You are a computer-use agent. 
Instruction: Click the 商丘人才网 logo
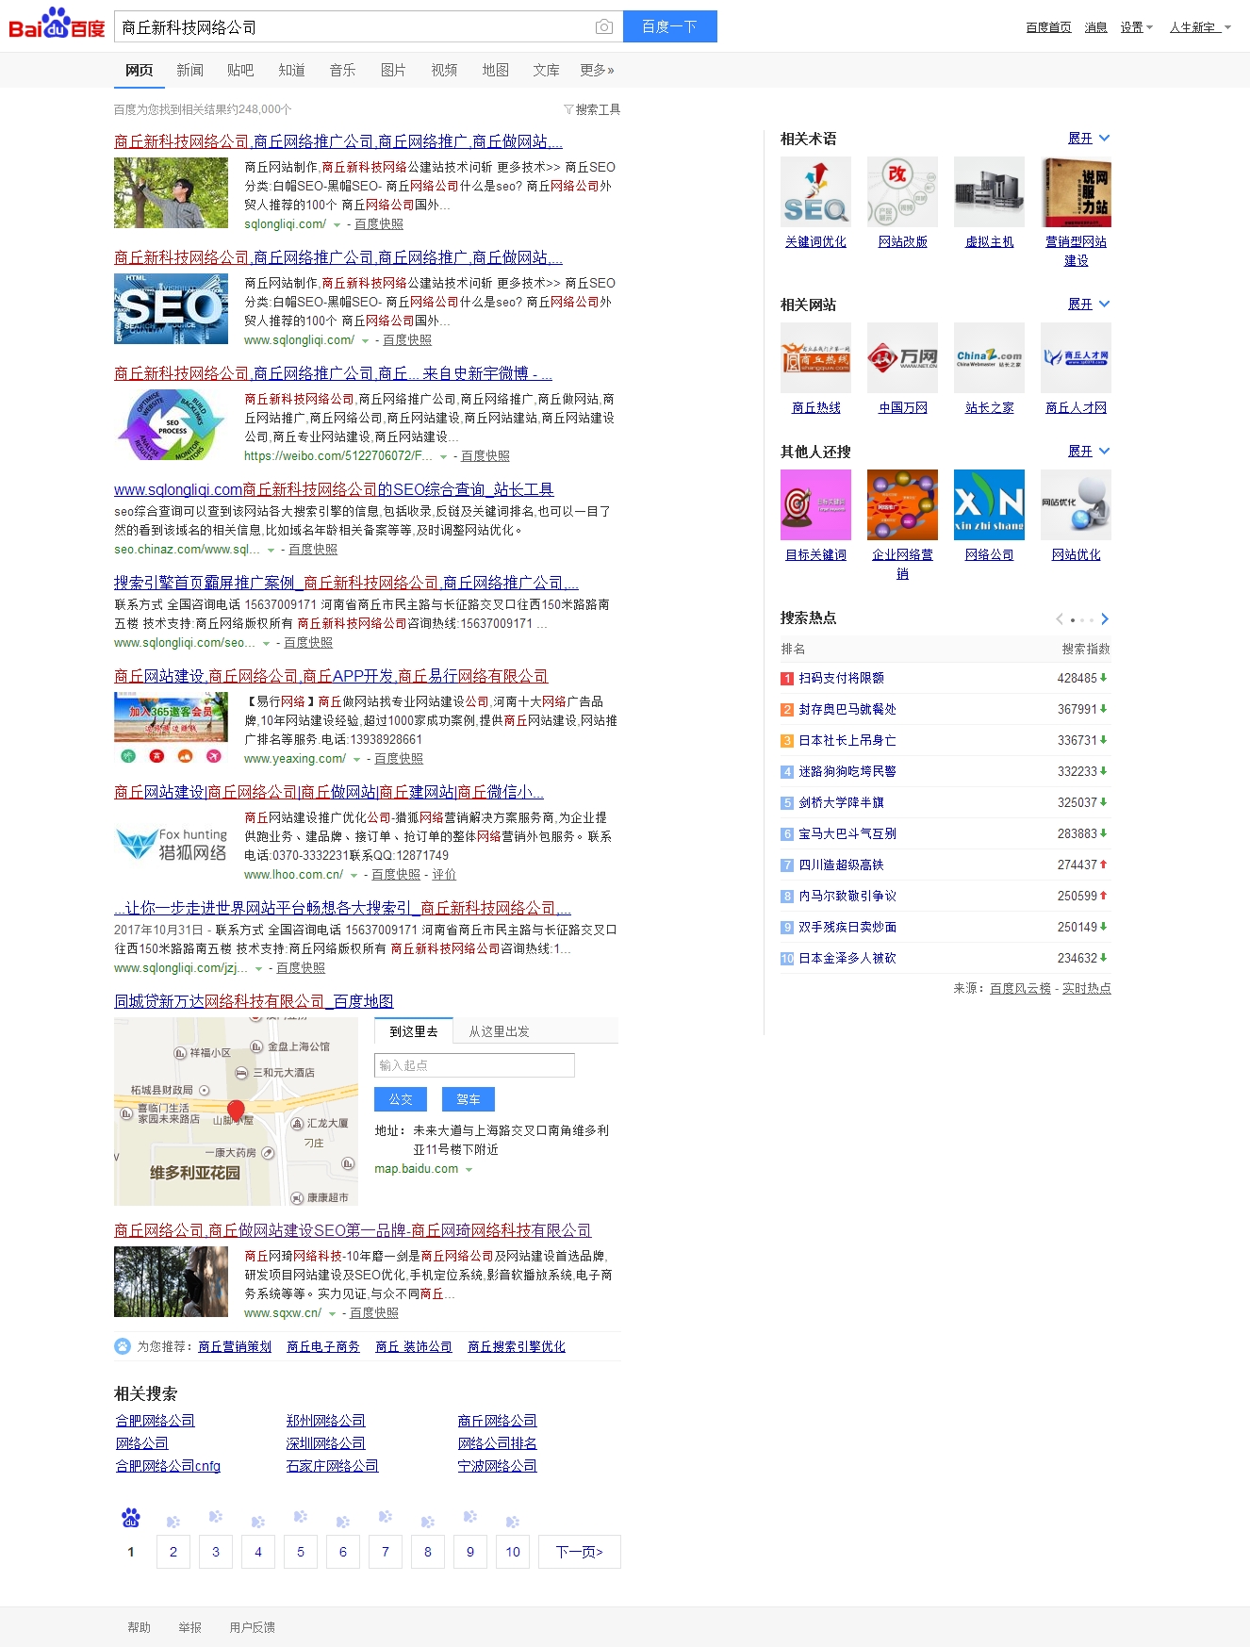tap(1076, 358)
